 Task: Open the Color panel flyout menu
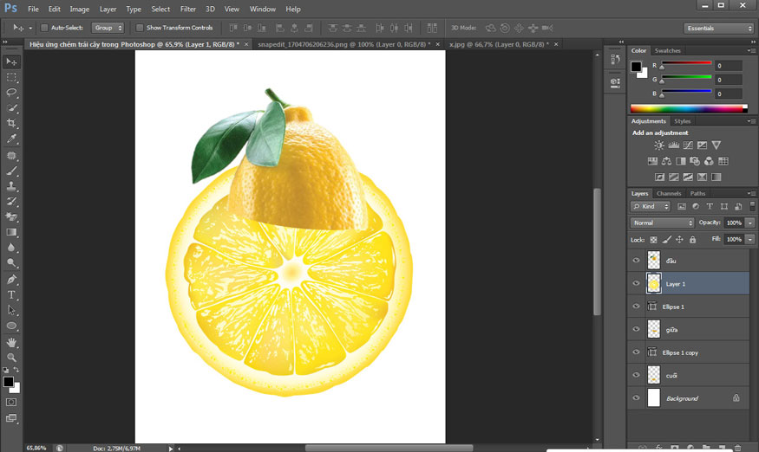(751, 51)
